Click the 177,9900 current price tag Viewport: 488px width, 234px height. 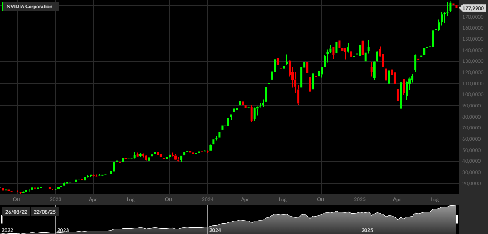point(472,8)
